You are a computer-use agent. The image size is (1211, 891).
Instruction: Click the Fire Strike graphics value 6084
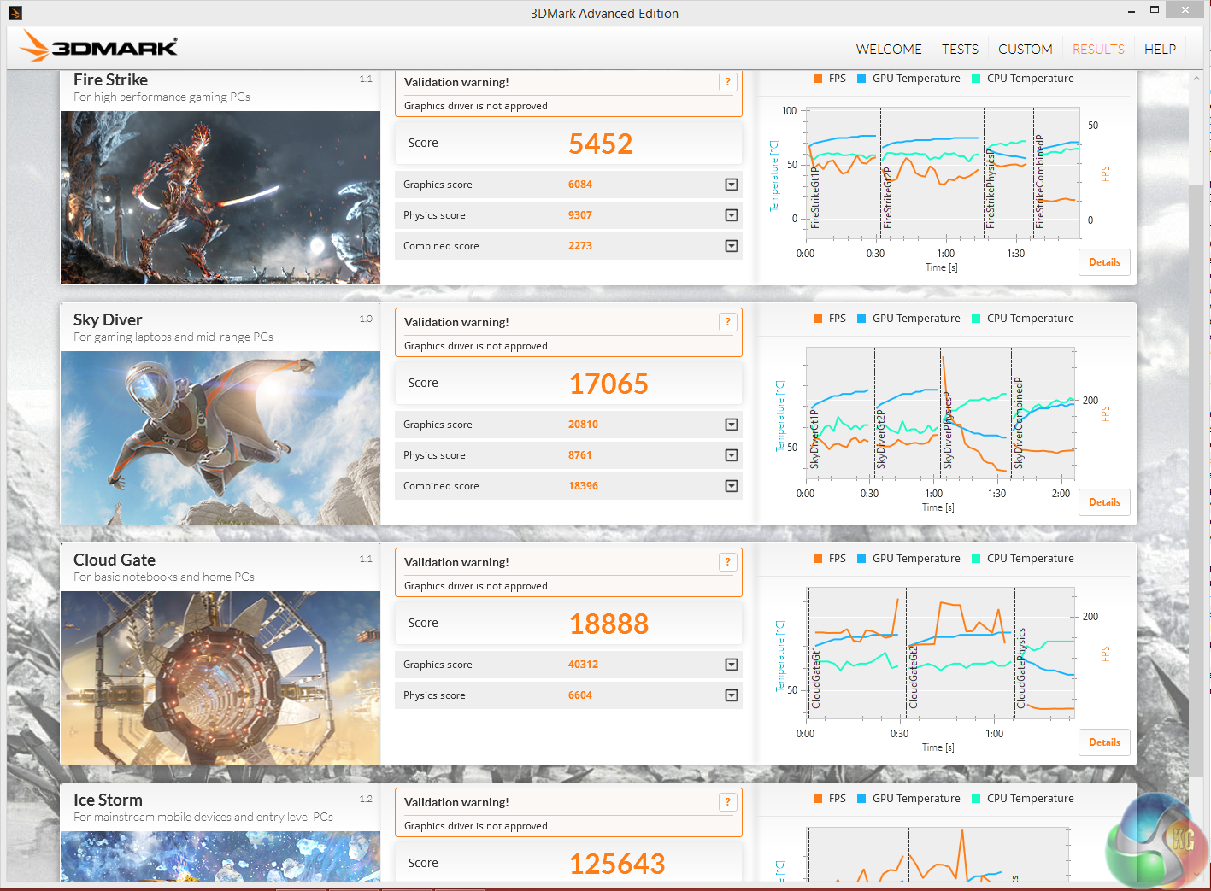coord(580,185)
